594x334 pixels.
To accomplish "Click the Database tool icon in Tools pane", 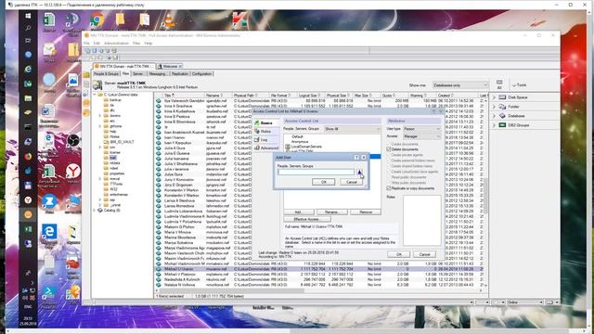I will pyautogui.click(x=502, y=116).
